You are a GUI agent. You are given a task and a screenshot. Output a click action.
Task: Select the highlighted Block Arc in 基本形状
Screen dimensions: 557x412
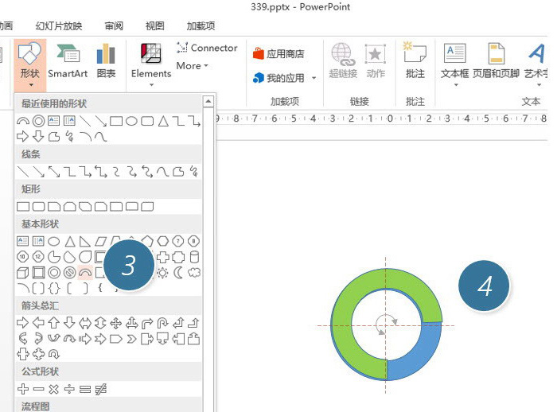pos(85,273)
